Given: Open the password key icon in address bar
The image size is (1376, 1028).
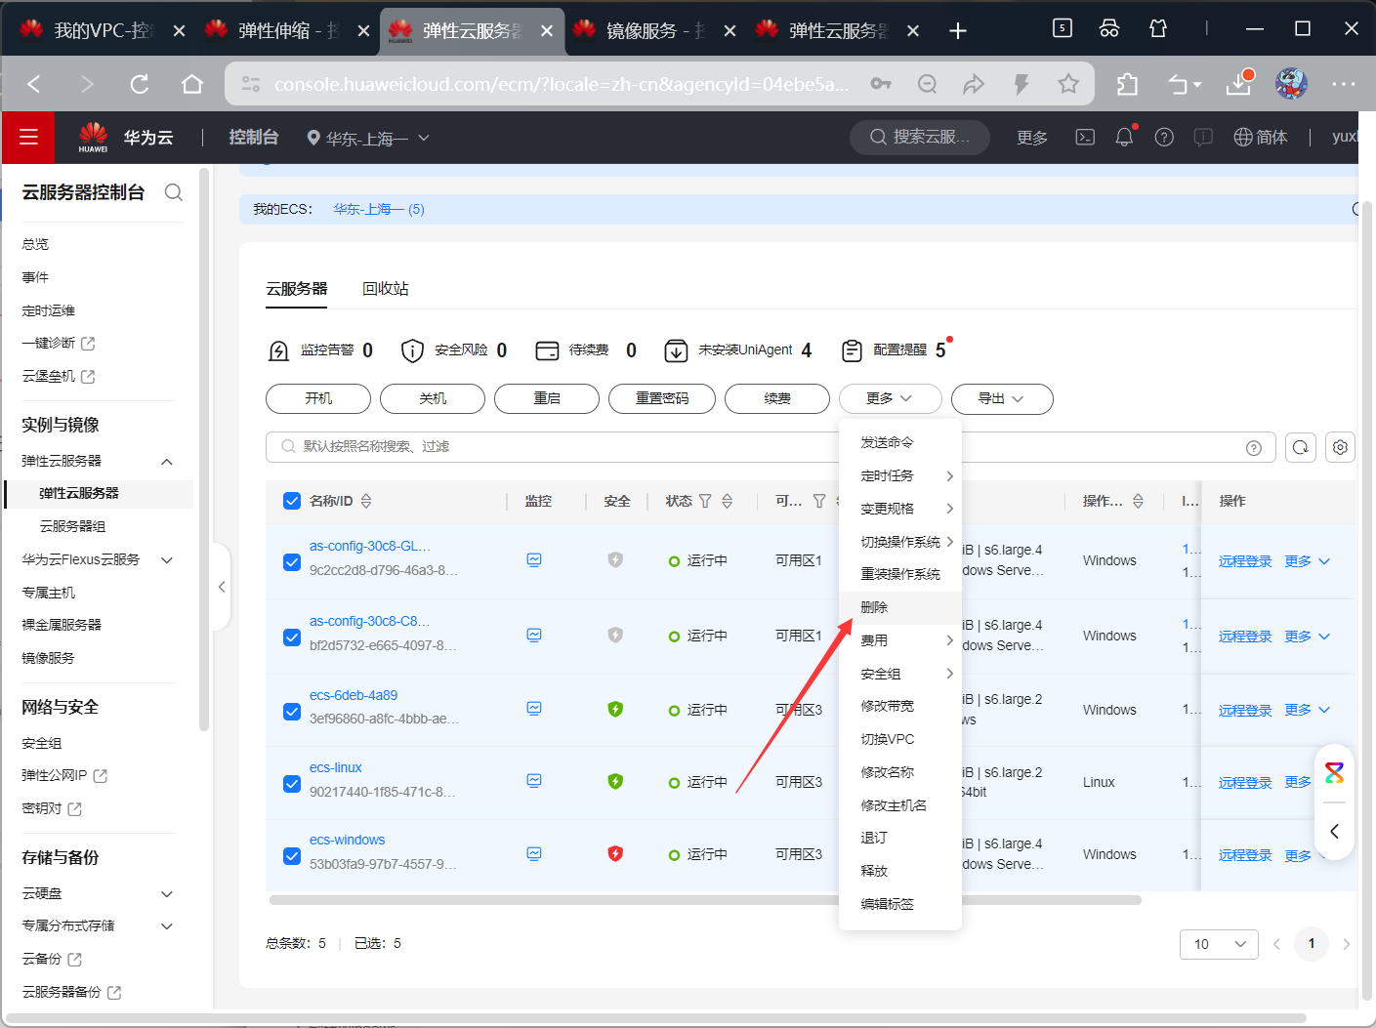Looking at the screenshot, I should tap(881, 85).
